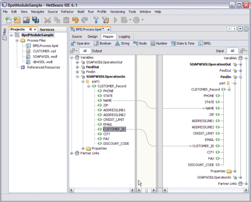This screenshot has width=251, height=202.
Task: Select the SOAPWSDL.wsdl file in Projects
Action: point(45,57)
